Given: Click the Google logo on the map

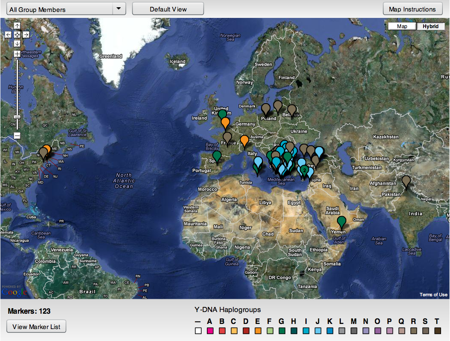Looking at the screenshot, I should pos(15,293).
